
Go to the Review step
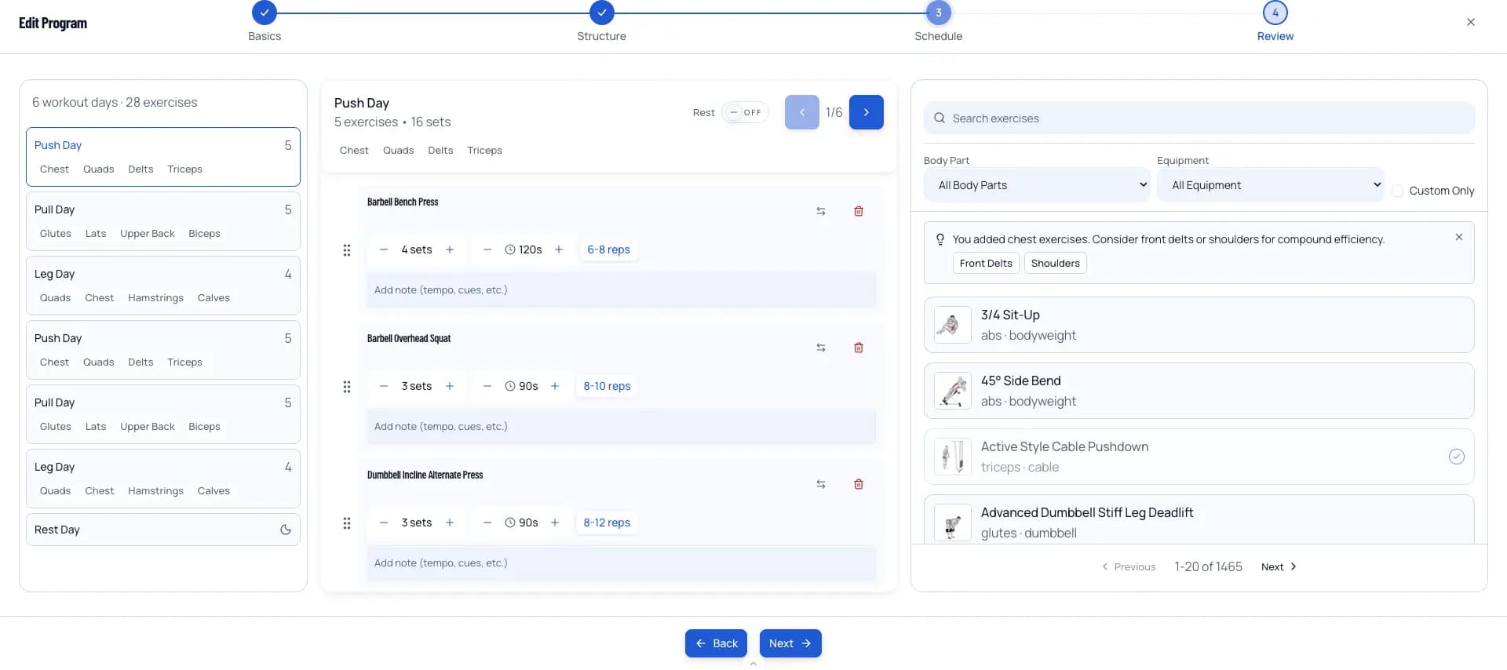click(1275, 13)
